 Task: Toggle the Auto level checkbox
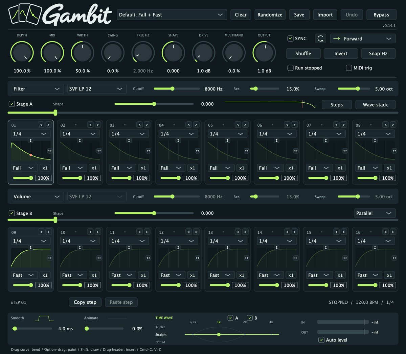pyautogui.click(x=321, y=340)
